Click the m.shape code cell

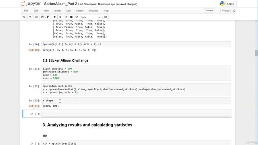[x=136, y=100]
